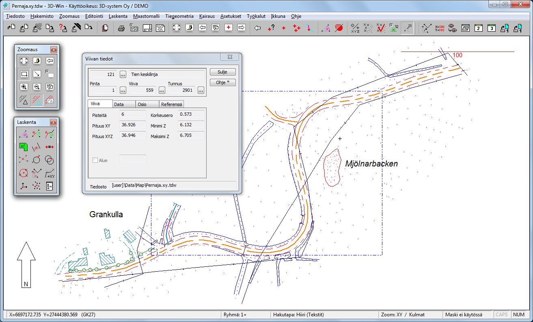533x322 pixels.
Task: Click the Mjölnarbacken map label
Action: [x=371, y=164]
